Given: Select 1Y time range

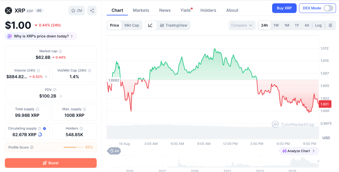Looking at the screenshot, I should click(x=297, y=25).
